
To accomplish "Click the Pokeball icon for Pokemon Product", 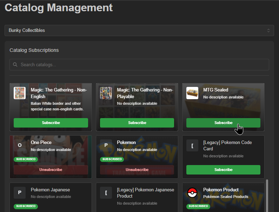I will [192, 193].
